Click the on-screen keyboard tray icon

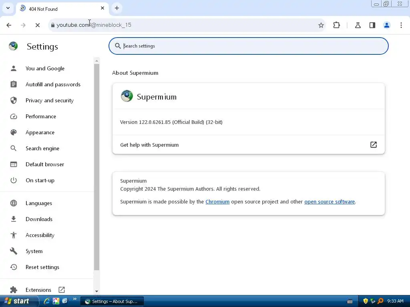coord(350,301)
